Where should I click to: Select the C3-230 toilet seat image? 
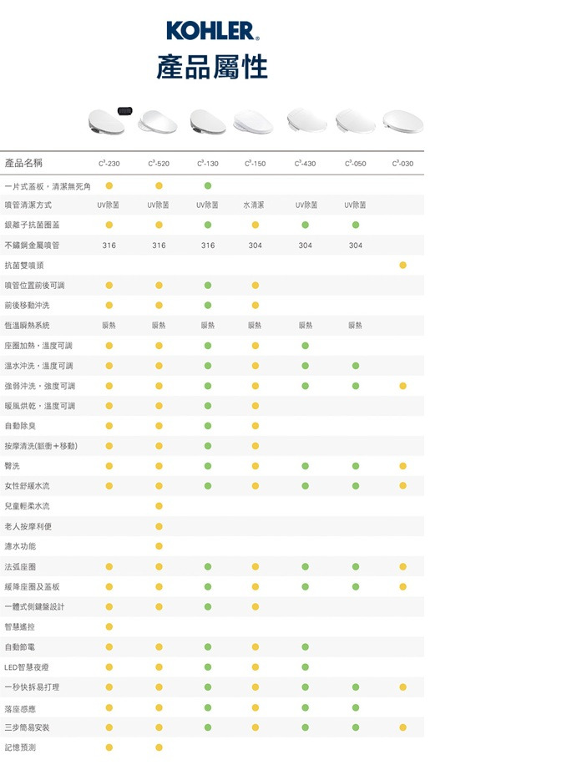point(105,122)
